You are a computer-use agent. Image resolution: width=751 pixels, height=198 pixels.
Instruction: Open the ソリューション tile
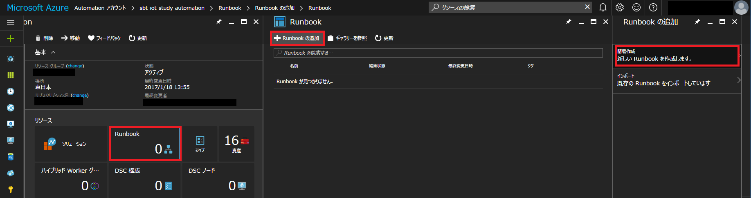coord(71,144)
